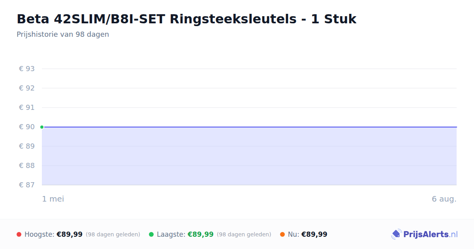Click the € 93 axis label
Screen dimensions: 474x249
[27, 69]
